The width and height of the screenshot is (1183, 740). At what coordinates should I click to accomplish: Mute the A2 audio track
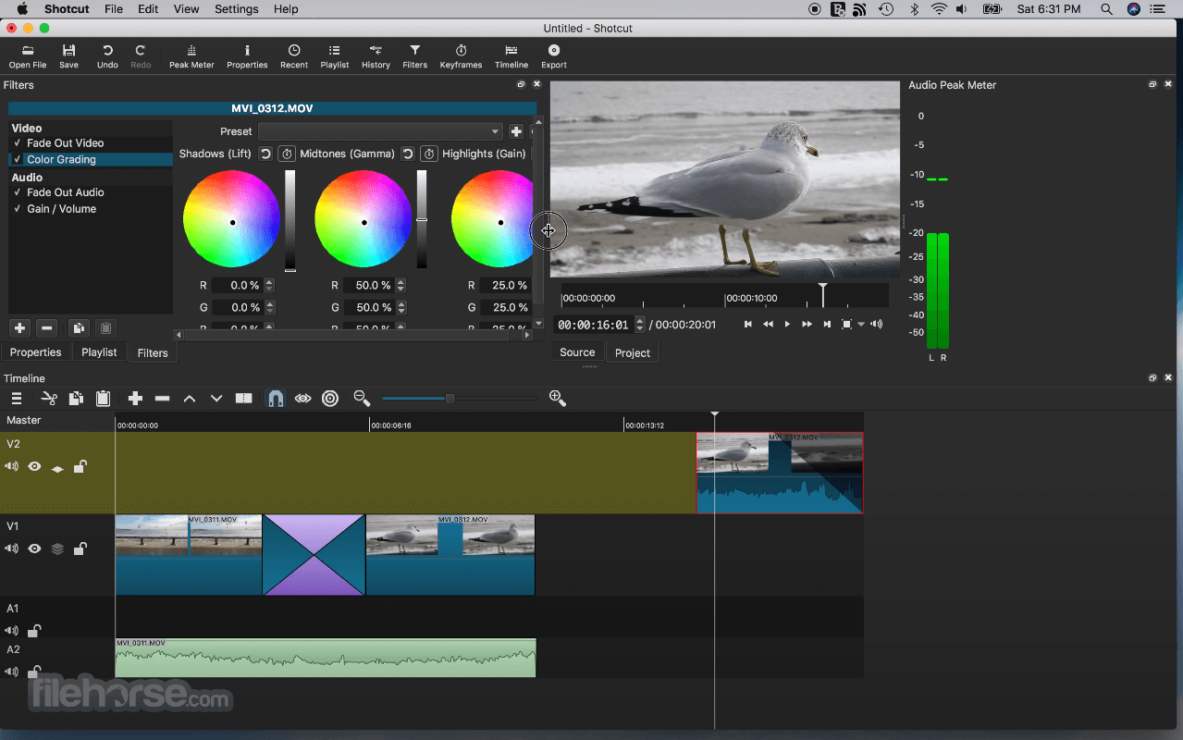(x=12, y=672)
